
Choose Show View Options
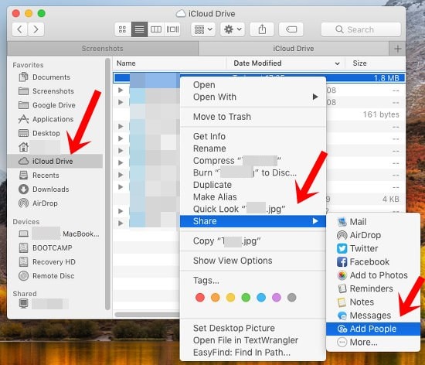[253, 261]
